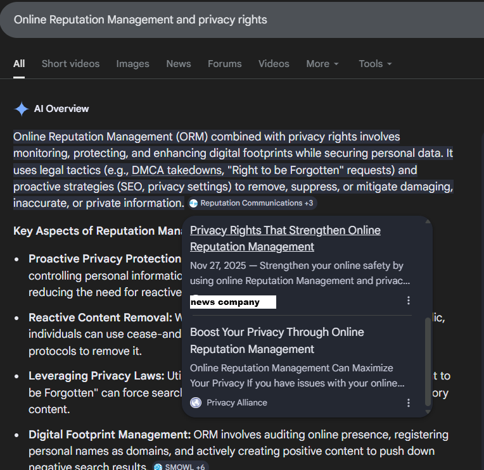This screenshot has height=470, width=484.
Task: Click the Privacy Alliance globe icon
Action: (x=196, y=403)
